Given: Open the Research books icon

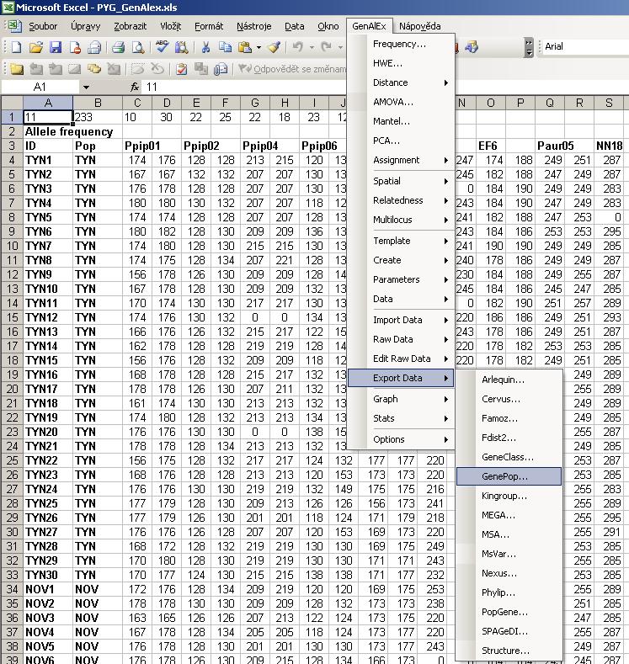Looking at the screenshot, I should [181, 47].
